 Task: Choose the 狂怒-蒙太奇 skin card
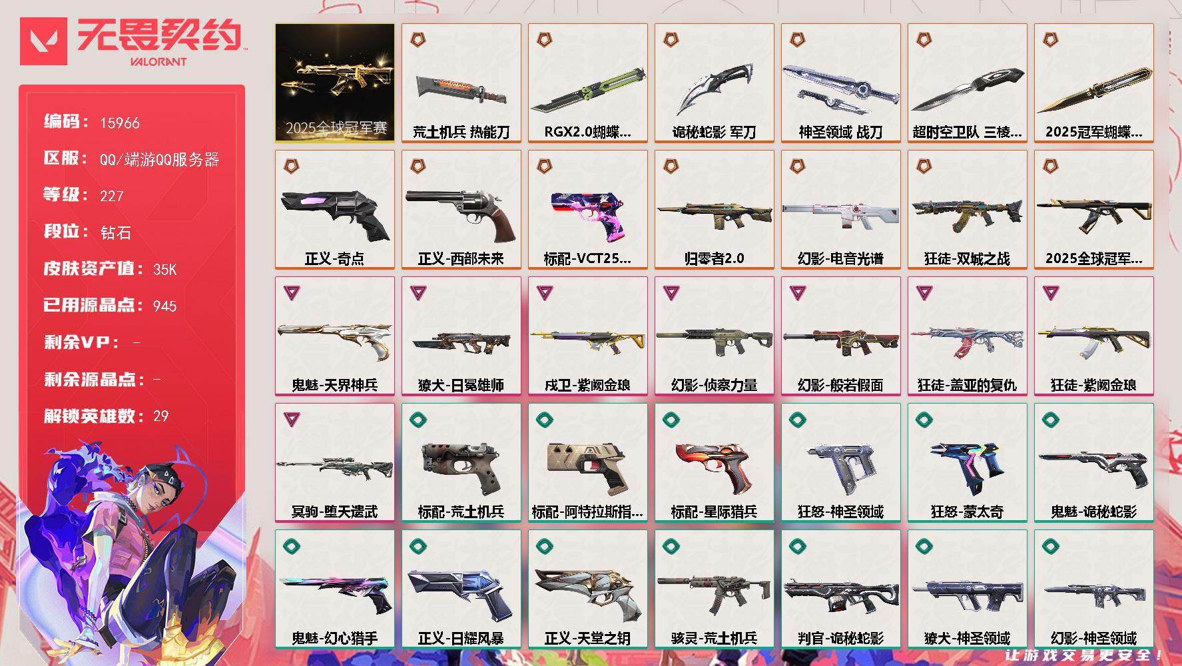coord(967,462)
